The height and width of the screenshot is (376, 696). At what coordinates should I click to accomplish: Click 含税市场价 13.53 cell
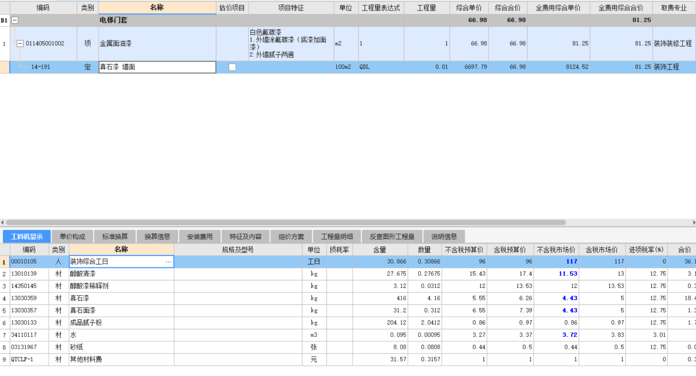pyautogui.click(x=602, y=286)
